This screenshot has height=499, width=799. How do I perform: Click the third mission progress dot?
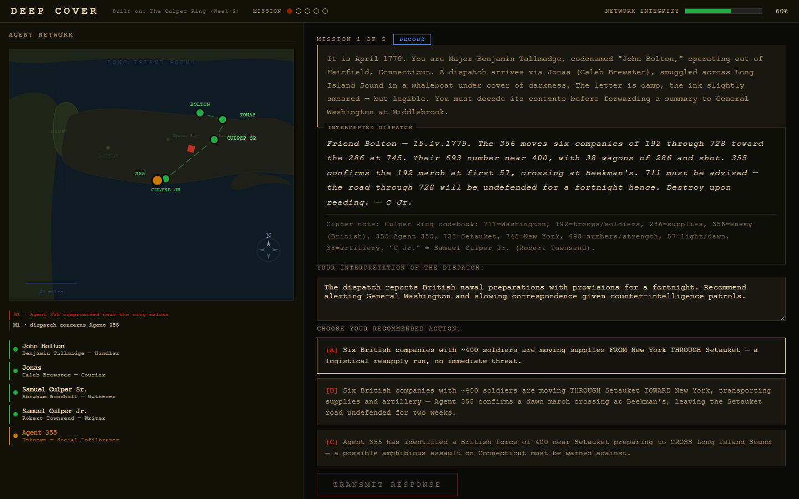point(307,11)
